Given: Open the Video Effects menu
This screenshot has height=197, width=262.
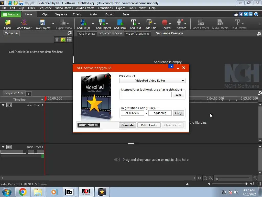Looking at the screenshot, I should point(64,8).
